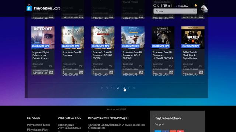Add Assassin's Creed Одиссея 1 049.00 to cart
Image resolution: width=236 pixels, height=132 pixels.
point(81,73)
